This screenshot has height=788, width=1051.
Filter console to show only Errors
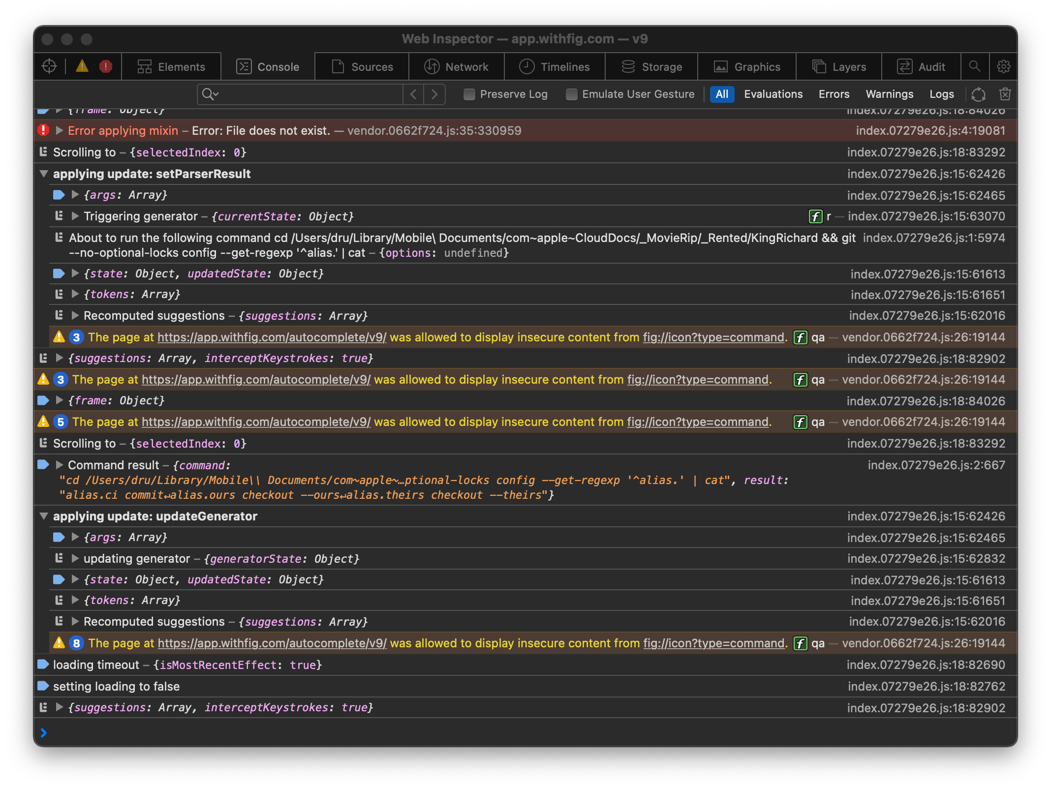click(x=834, y=94)
